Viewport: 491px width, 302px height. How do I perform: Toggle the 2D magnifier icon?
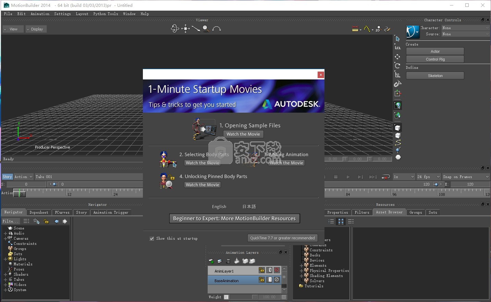[378, 29]
